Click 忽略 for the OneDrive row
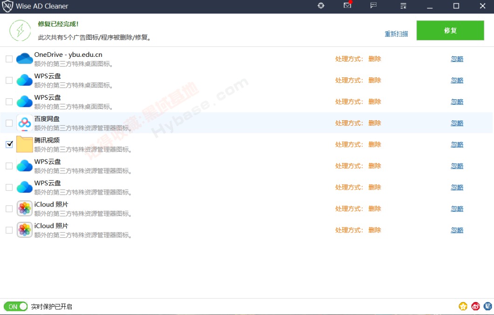The width and height of the screenshot is (494, 315). coord(457,59)
